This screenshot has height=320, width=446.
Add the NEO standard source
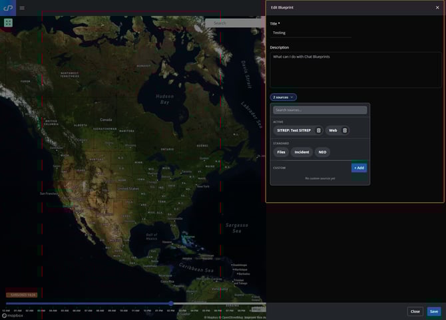click(x=322, y=152)
